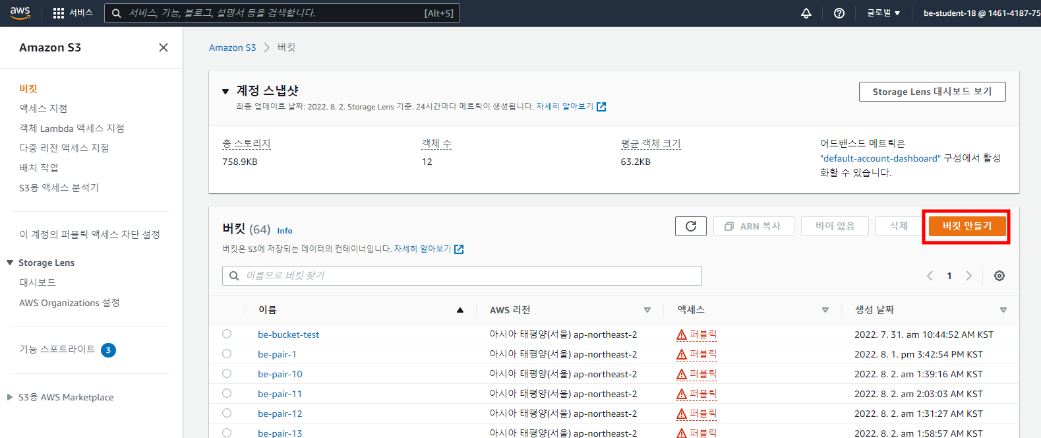Click Storage Lens 대시보드 보기 button
Image resolution: width=1041 pixels, height=438 pixels.
932,92
